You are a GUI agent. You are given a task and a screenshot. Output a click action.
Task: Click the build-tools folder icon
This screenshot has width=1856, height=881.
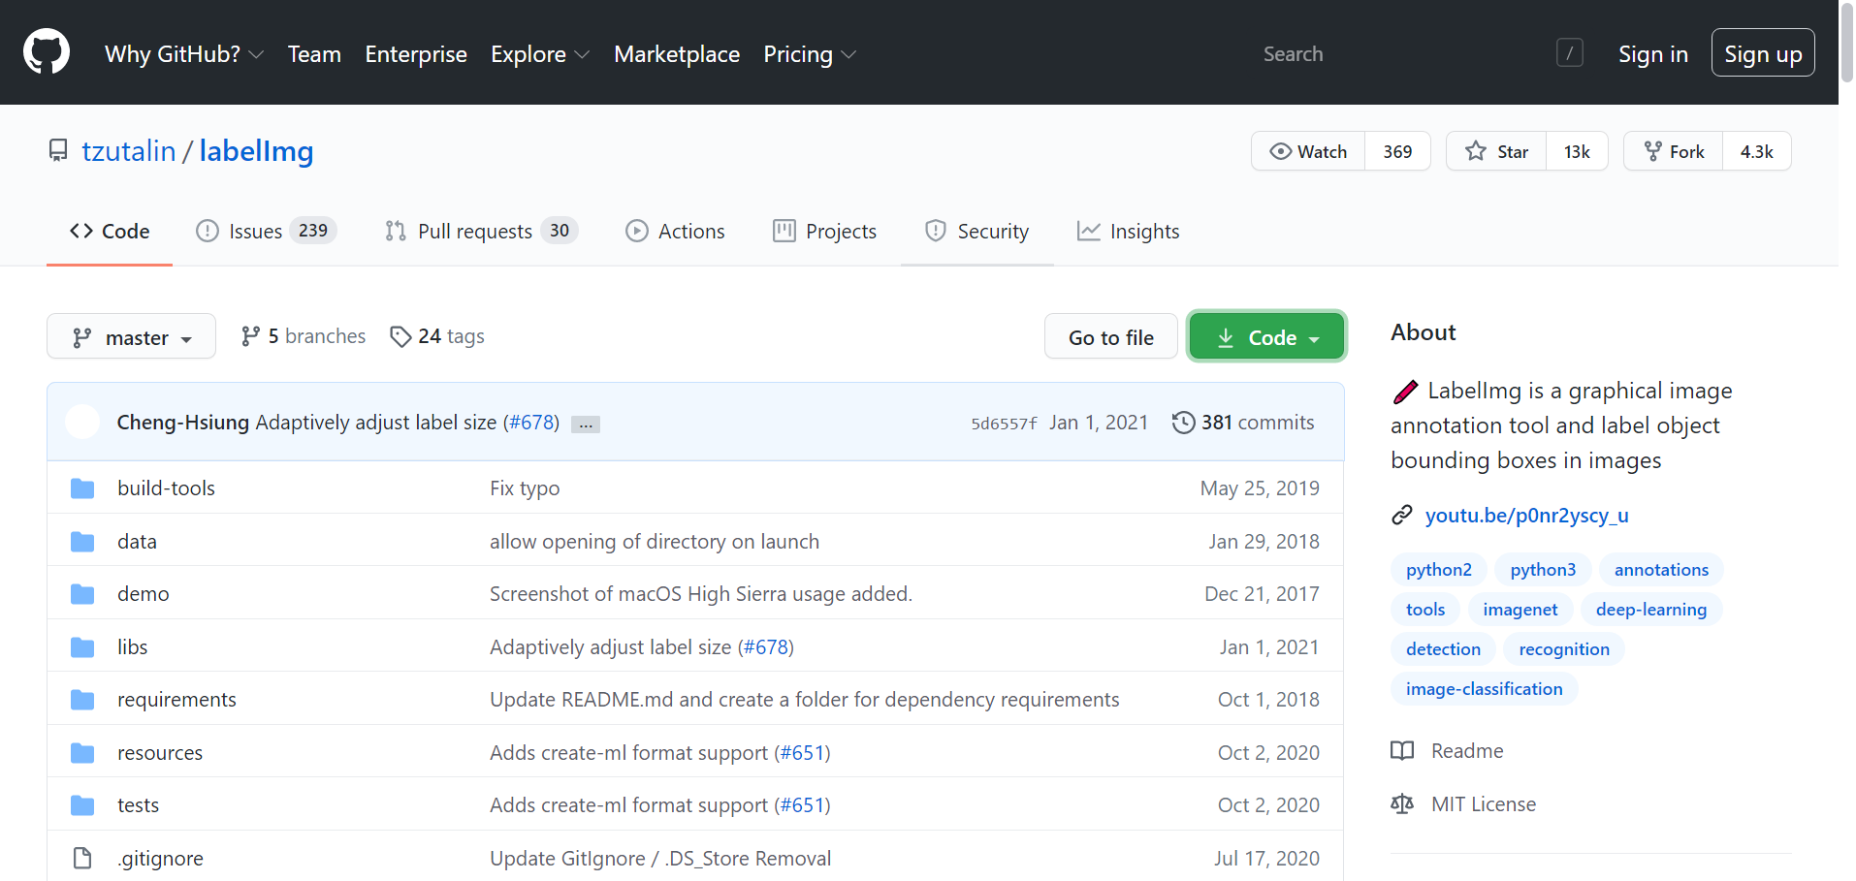click(x=82, y=488)
